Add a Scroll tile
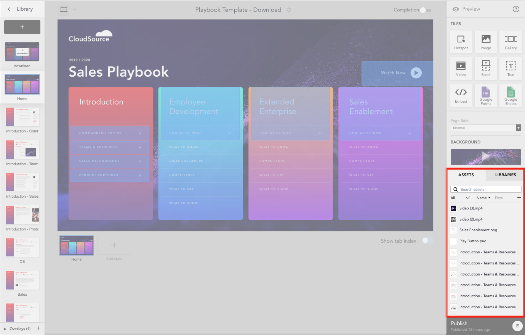The width and height of the screenshot is (525, 335). tap(486, 68)
